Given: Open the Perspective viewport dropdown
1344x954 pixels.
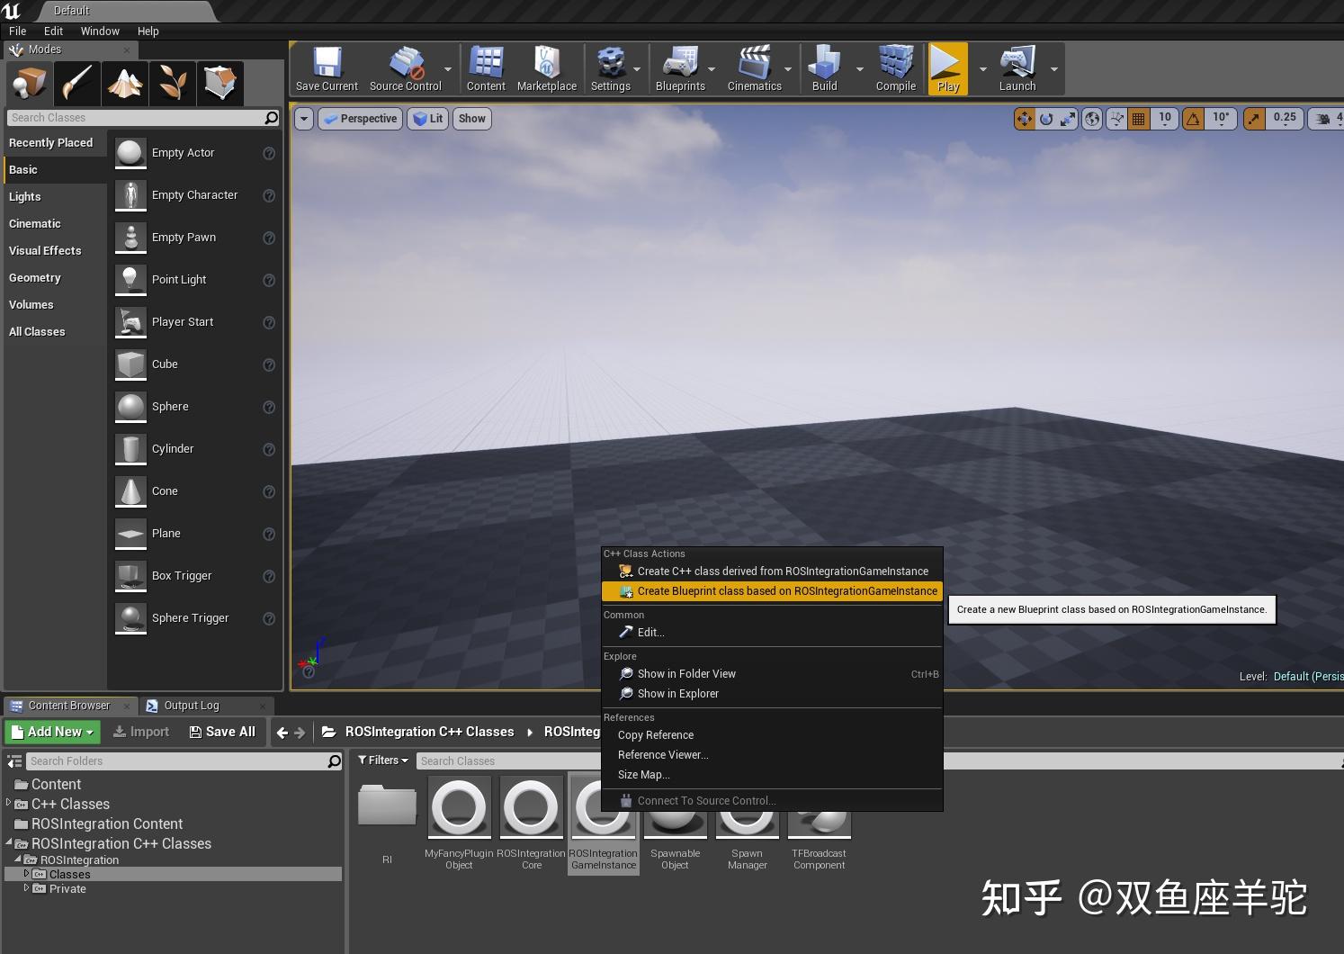Looking at the screenshot, I should [360, 118].
